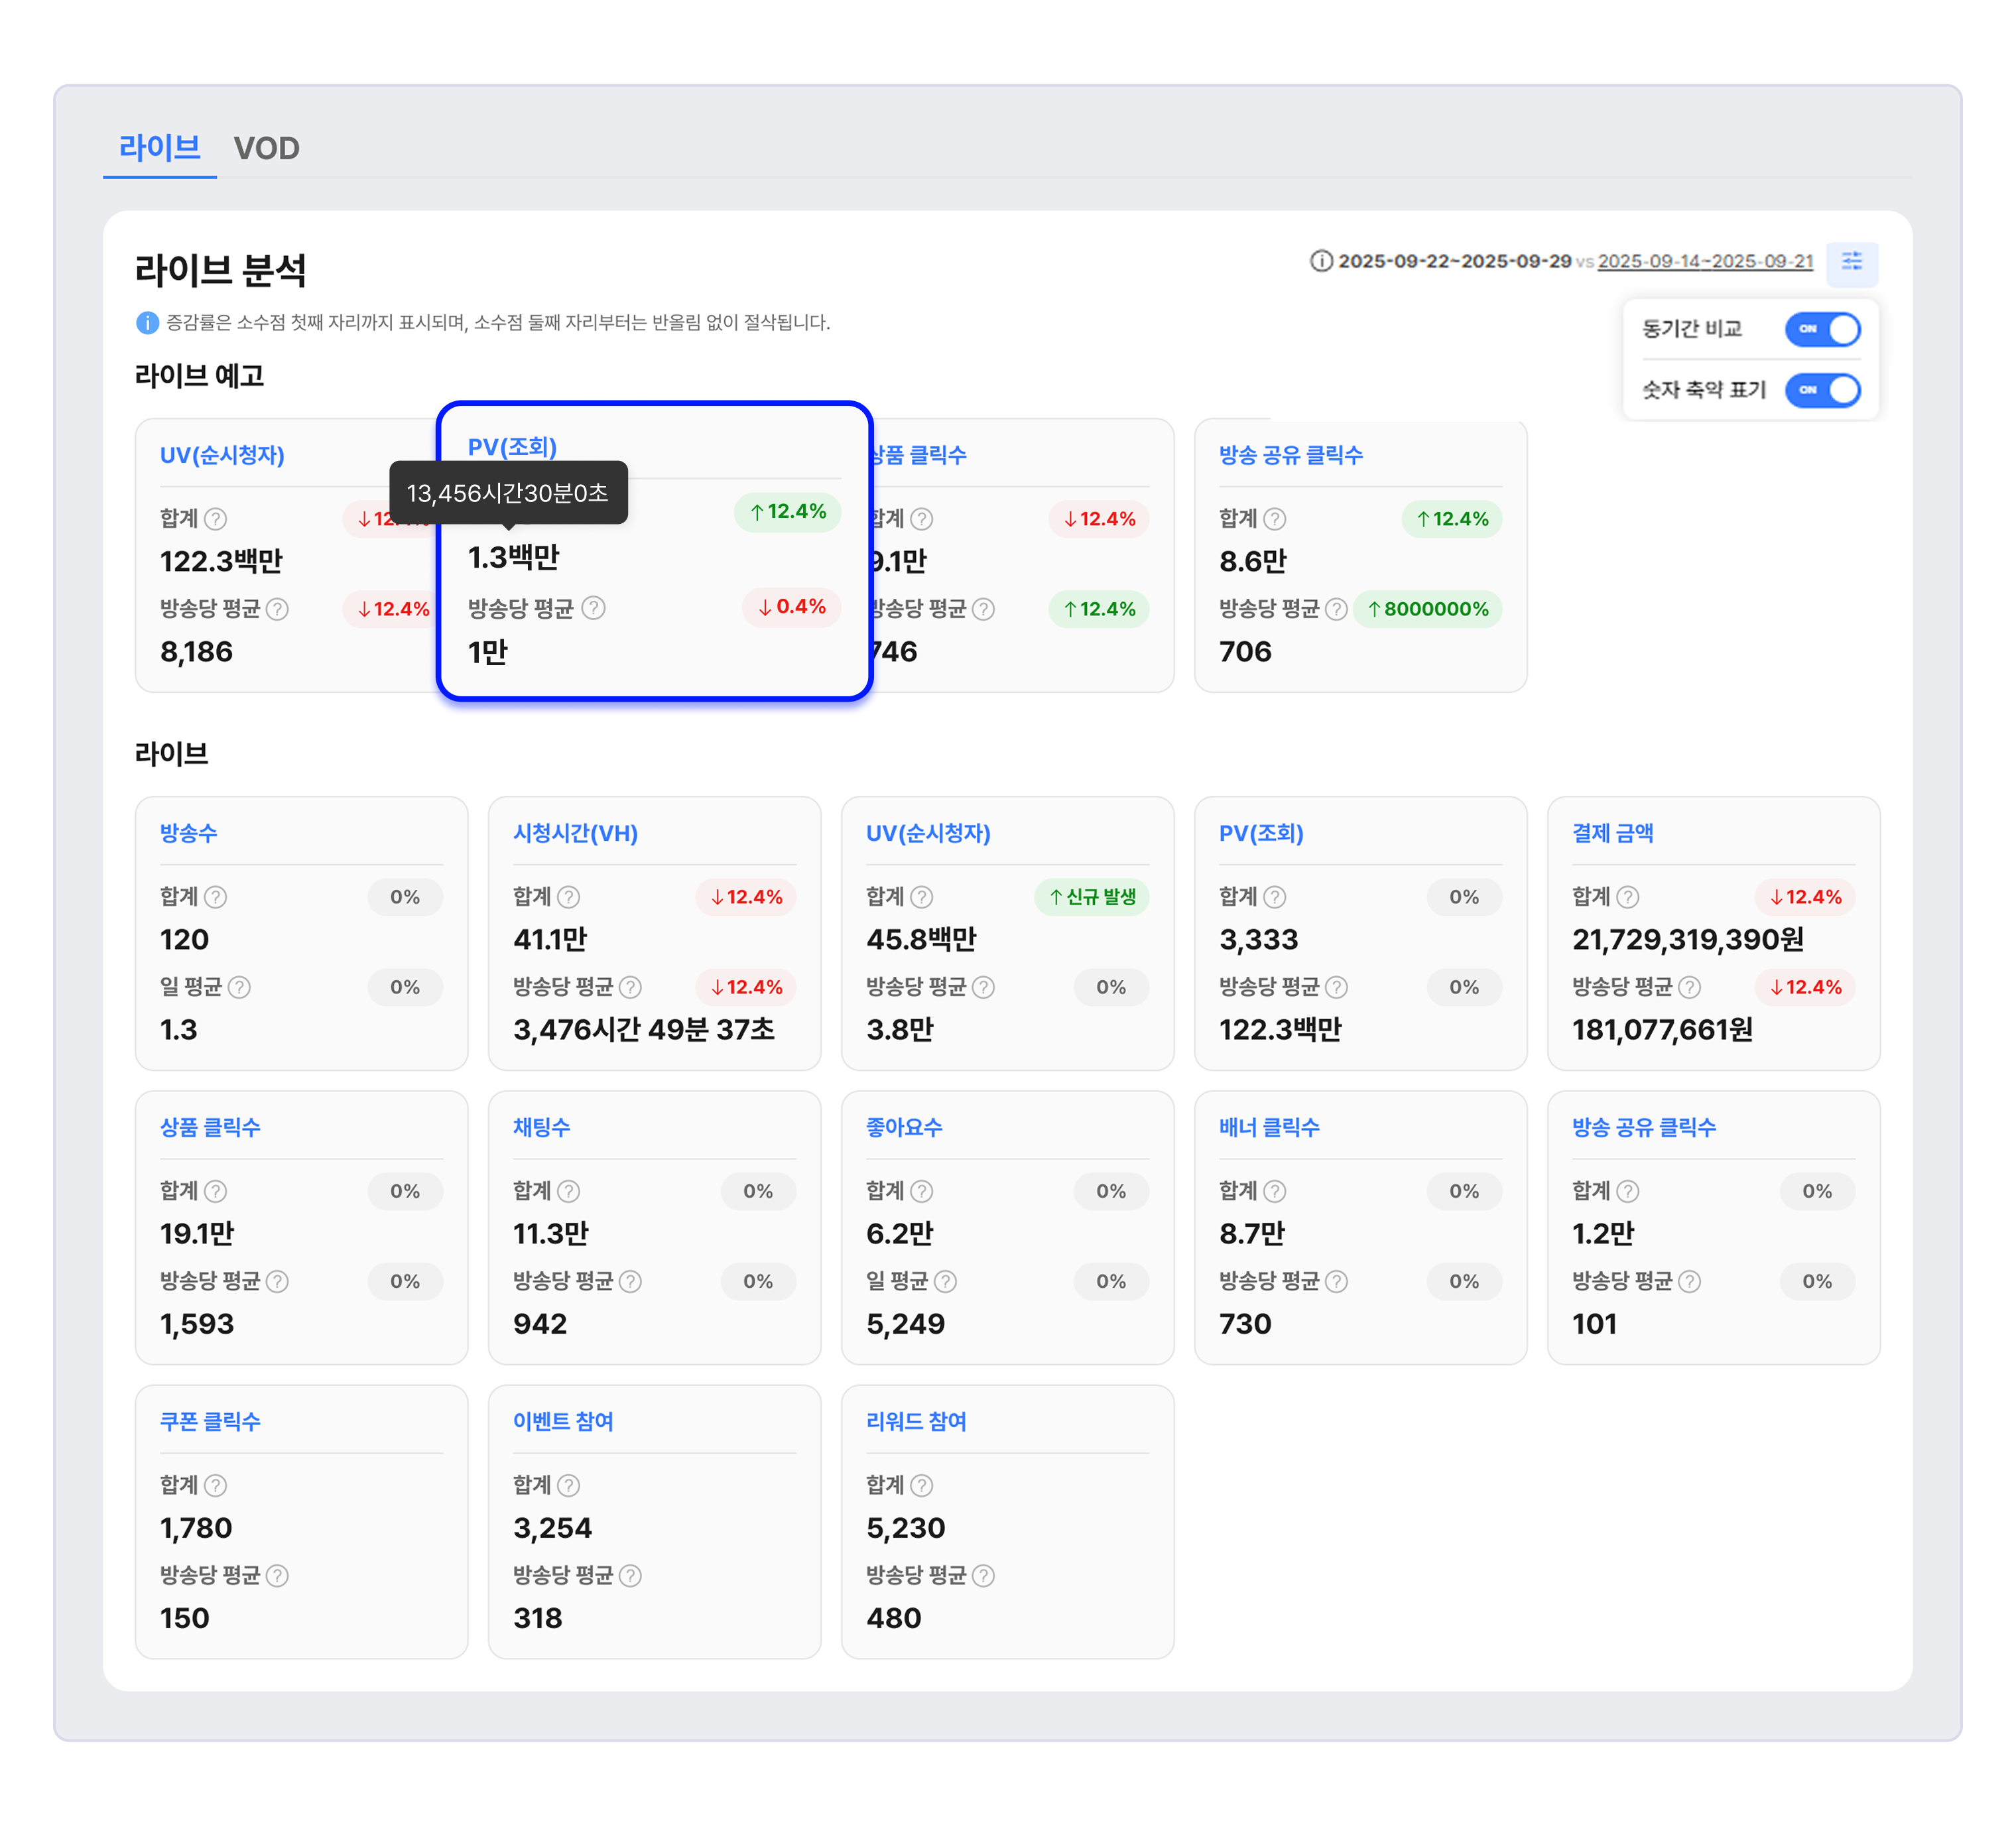Click the 신규 발생 badge in UV card
This screenshot has width=2016, height=1825.
pos(1091,897)
